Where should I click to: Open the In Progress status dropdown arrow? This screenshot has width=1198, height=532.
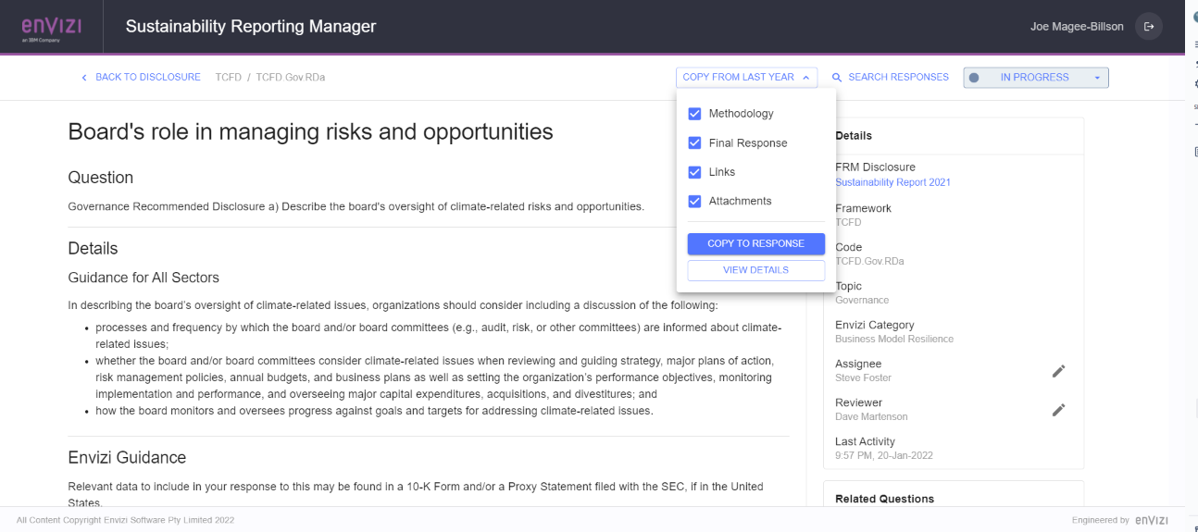coord(1097,78)
